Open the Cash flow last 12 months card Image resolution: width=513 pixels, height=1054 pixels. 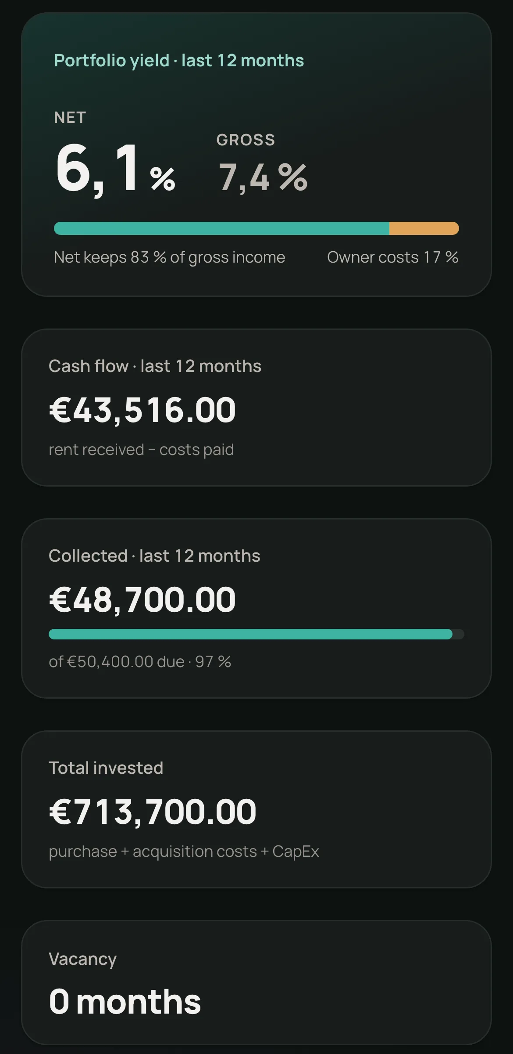pyautogui.click(x=256, y=408)
